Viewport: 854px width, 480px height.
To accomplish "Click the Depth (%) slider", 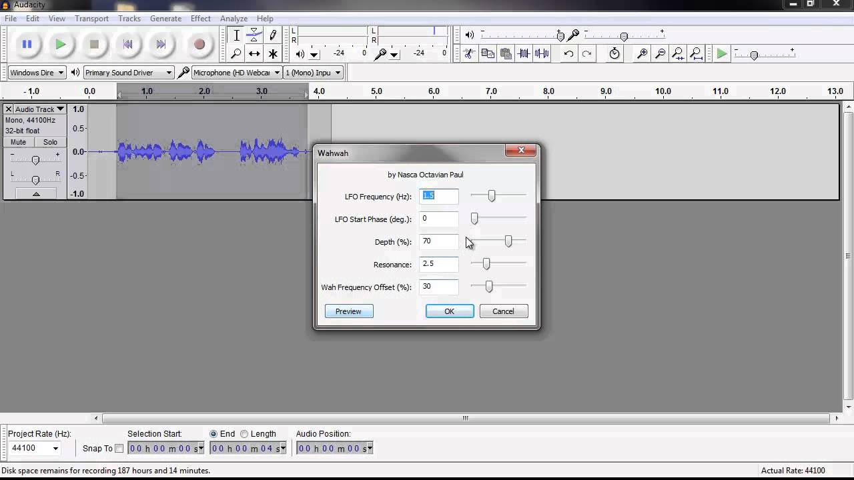I will 498,241.
